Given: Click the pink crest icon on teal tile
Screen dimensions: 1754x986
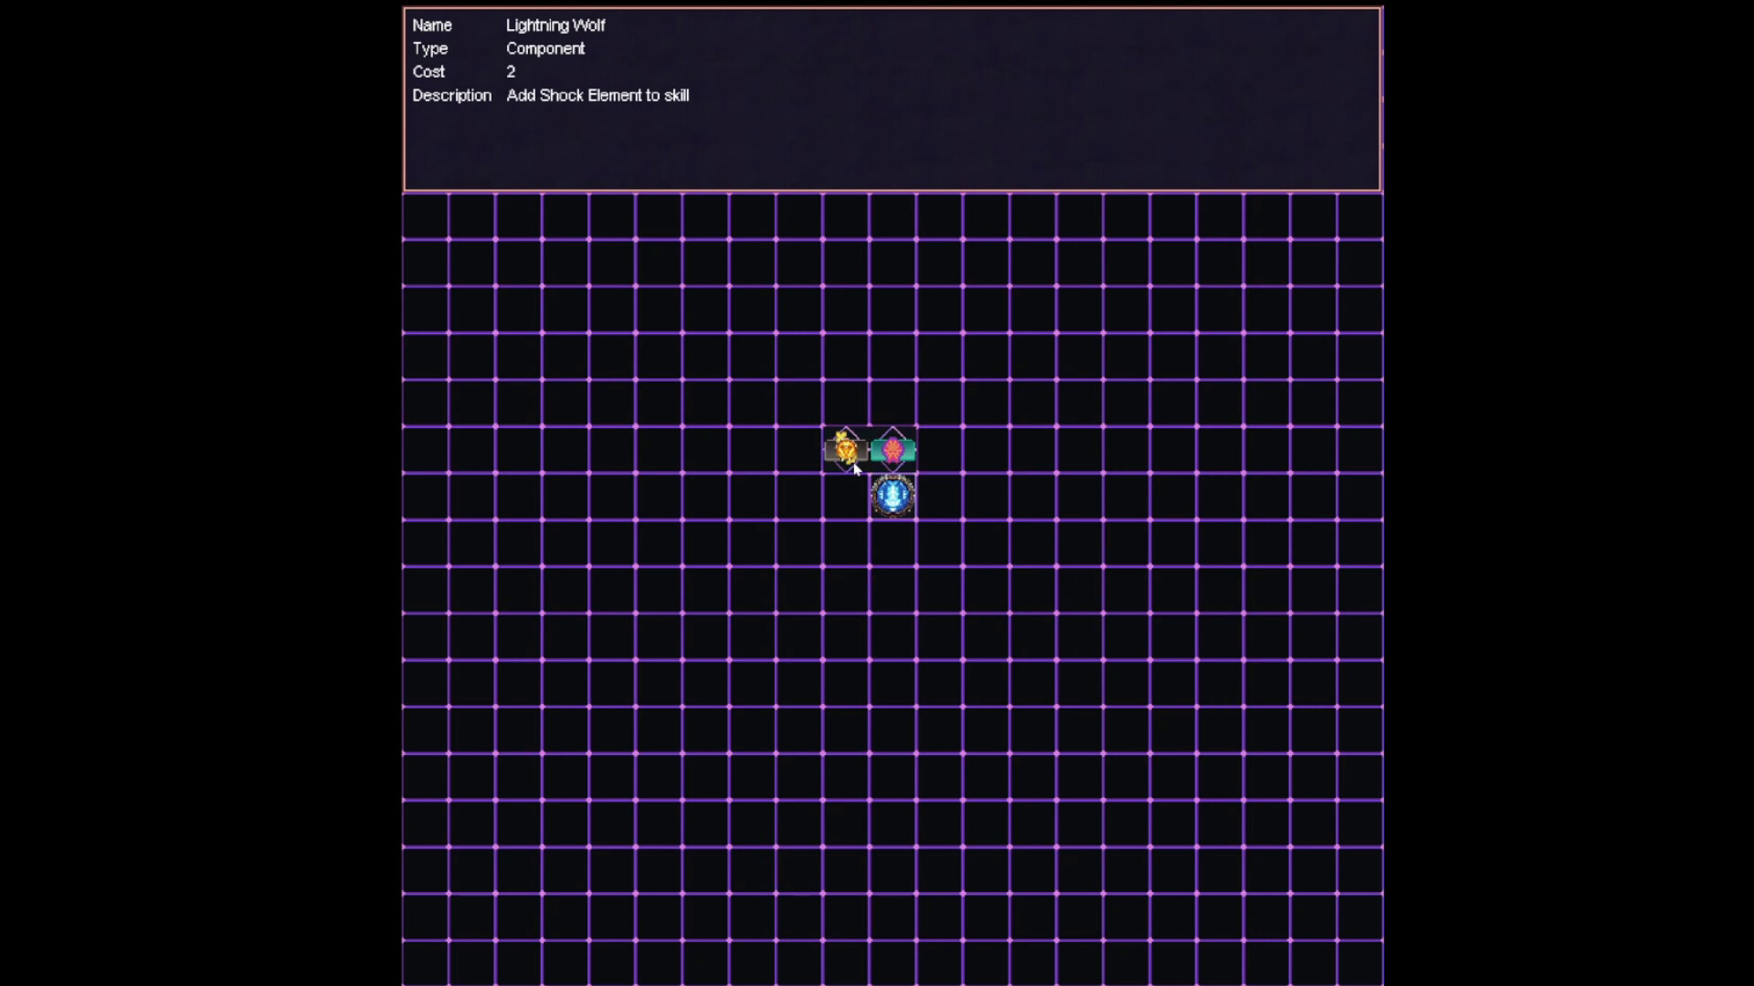Looking at the screenshot, I should pyautogui.click(x=893, y=449).
